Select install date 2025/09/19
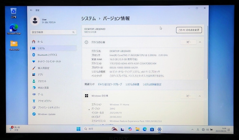239x140 pixels. (116, 113)
